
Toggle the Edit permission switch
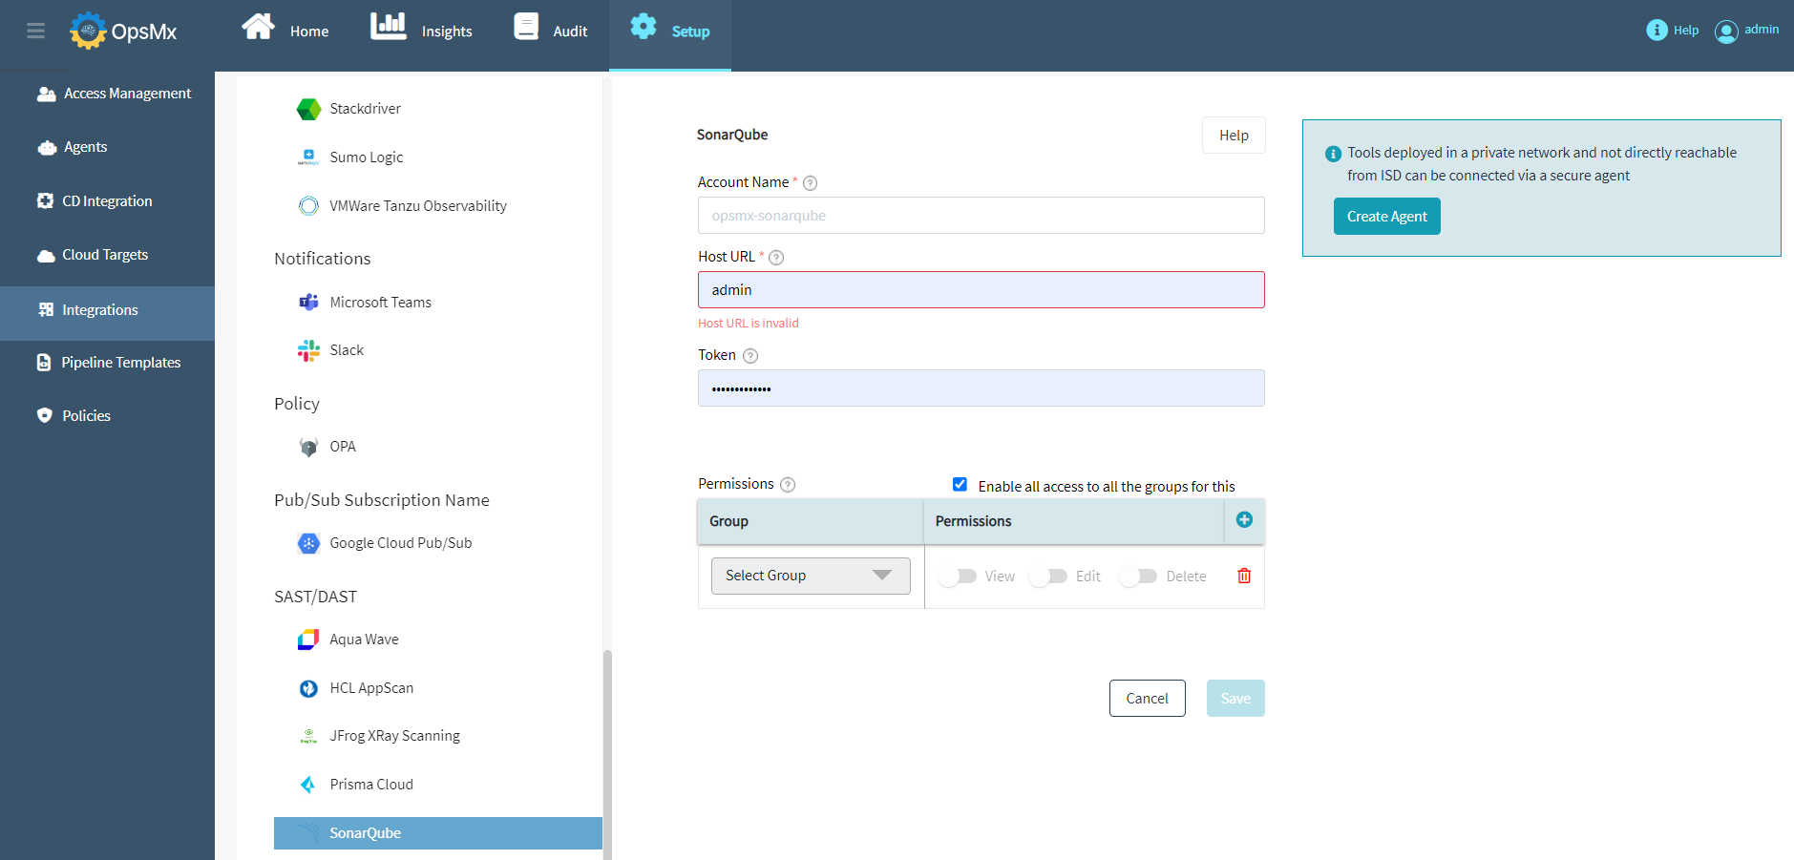pos(1047,577)
